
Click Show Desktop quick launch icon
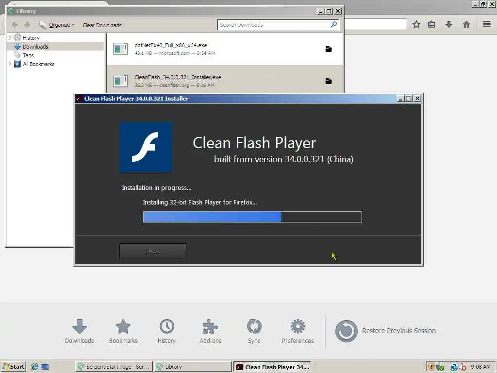45,367
